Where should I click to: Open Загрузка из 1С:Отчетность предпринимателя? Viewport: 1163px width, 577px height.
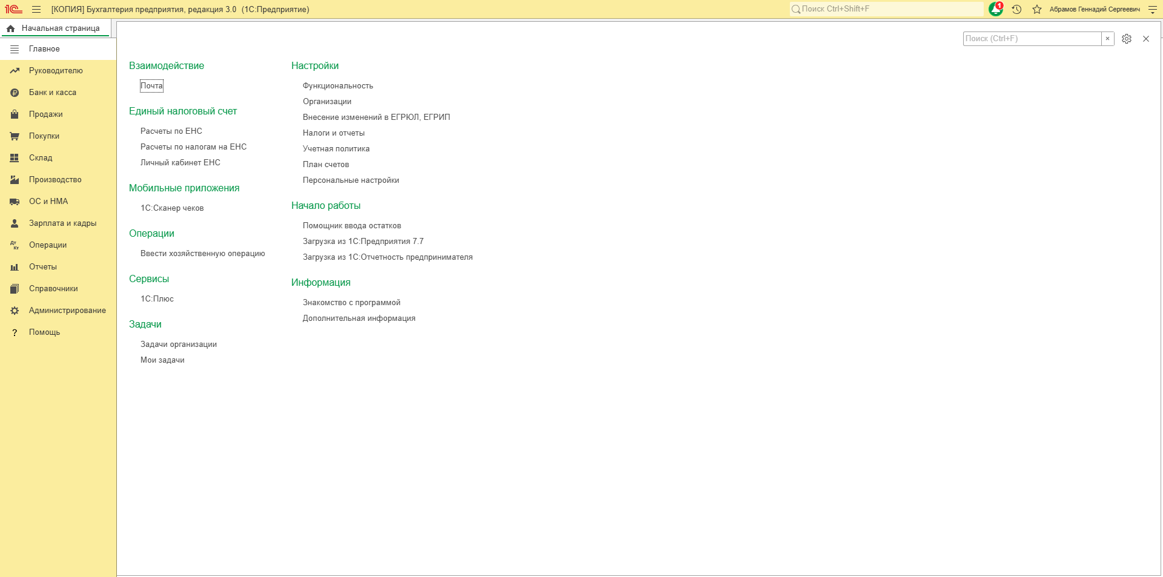point(388,257)
